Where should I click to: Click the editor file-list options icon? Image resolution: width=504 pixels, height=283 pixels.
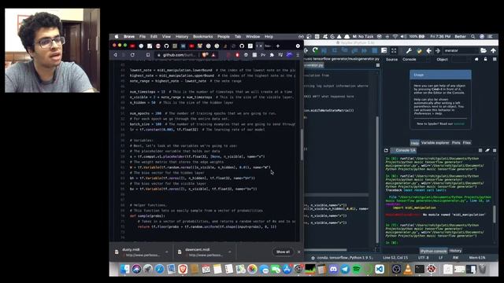point(378,65)
